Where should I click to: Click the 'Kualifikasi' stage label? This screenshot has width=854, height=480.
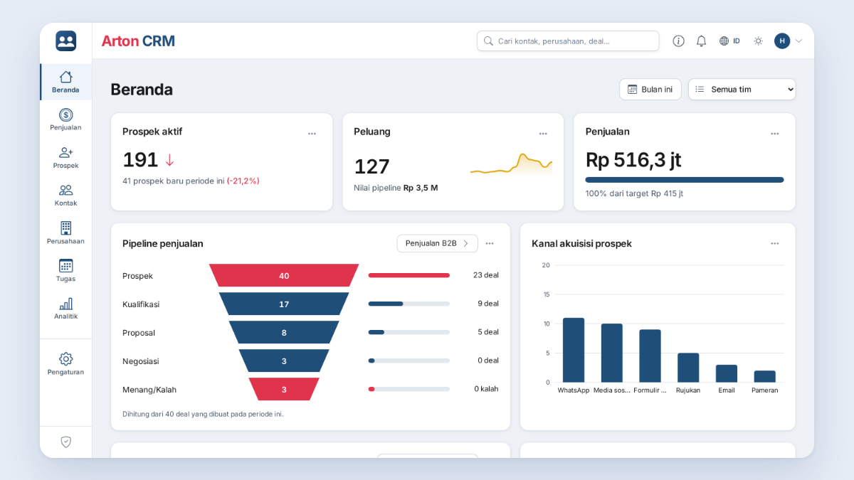pyautogui.click(x=141, y=304)
